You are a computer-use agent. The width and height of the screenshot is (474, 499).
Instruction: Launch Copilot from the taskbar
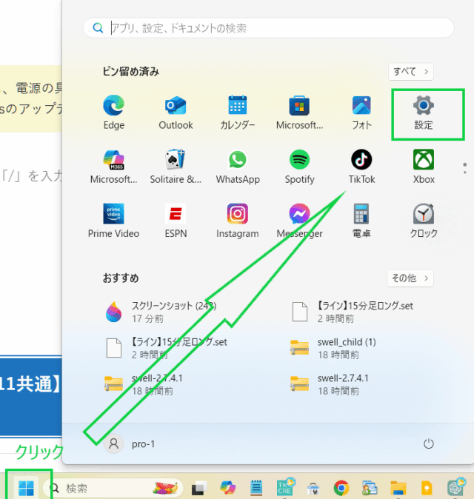(228, 488)
